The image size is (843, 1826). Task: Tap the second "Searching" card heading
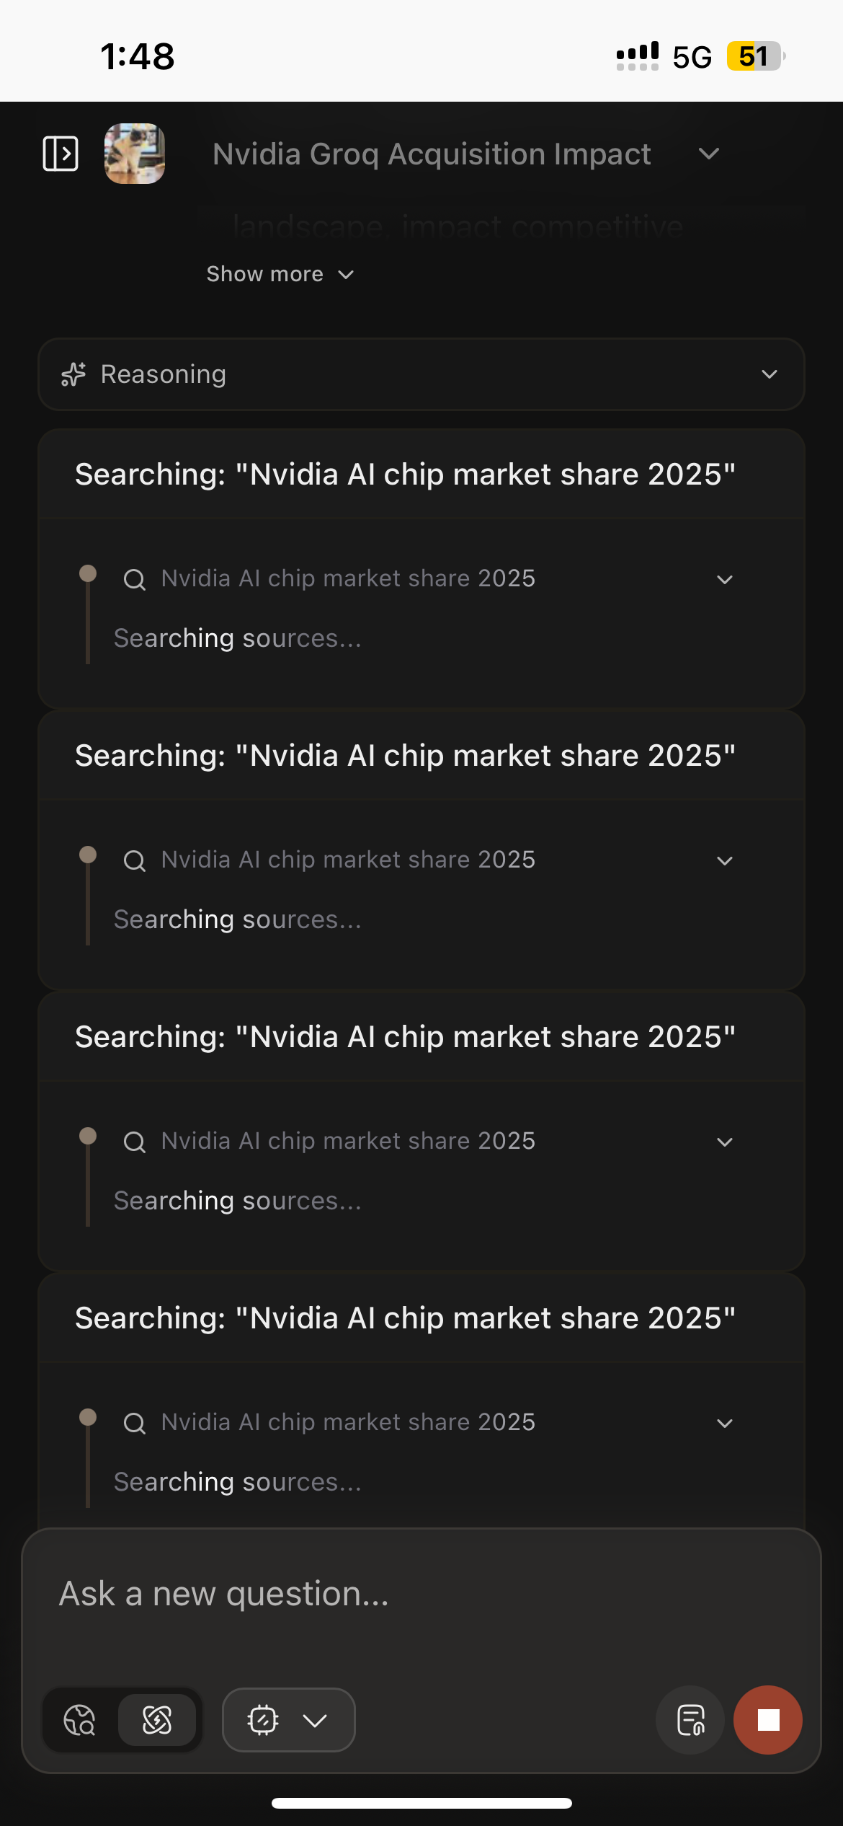pos(405,756)
